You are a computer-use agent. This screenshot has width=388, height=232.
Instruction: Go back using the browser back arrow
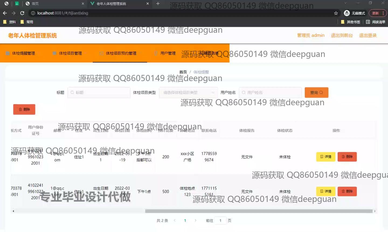click(5, 13)
